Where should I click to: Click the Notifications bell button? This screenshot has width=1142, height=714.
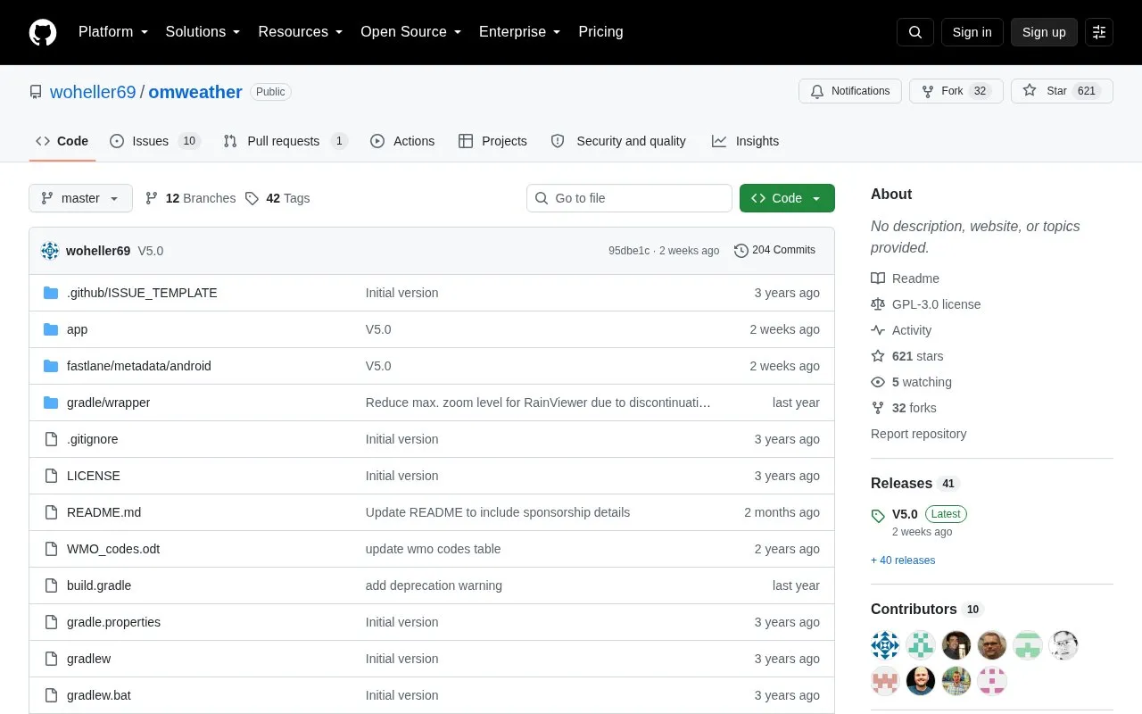(850, 91)
